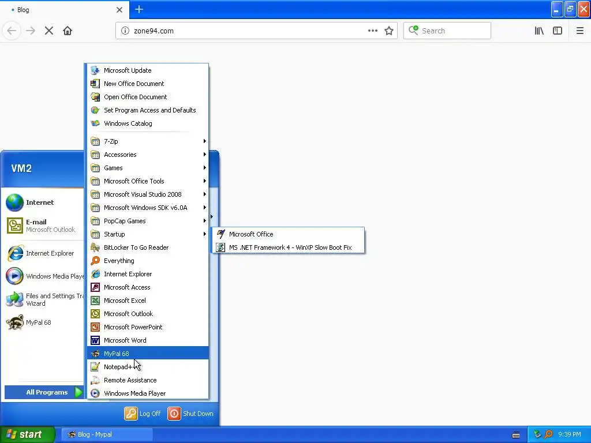
Task: Click the Everything magnifier tray icon
Action: (549, 434)
